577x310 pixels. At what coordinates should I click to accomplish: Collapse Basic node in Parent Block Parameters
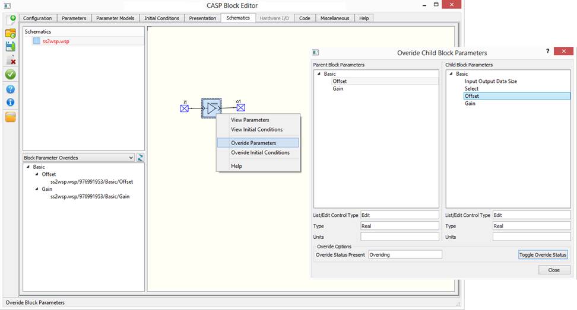319,74
